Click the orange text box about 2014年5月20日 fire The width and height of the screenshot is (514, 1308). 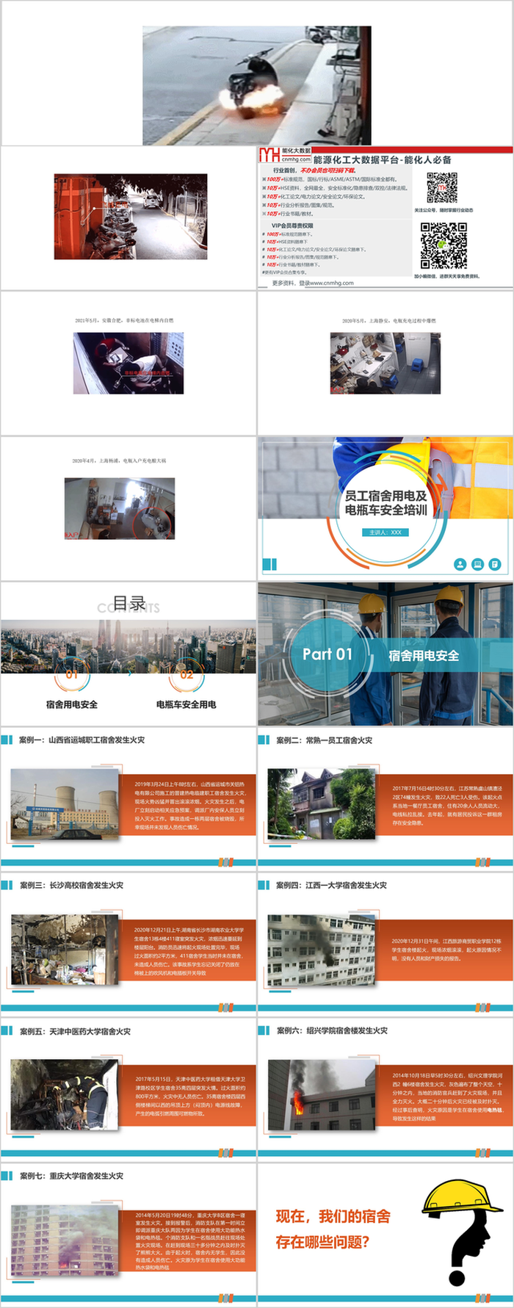click(x=187, y=1241)
